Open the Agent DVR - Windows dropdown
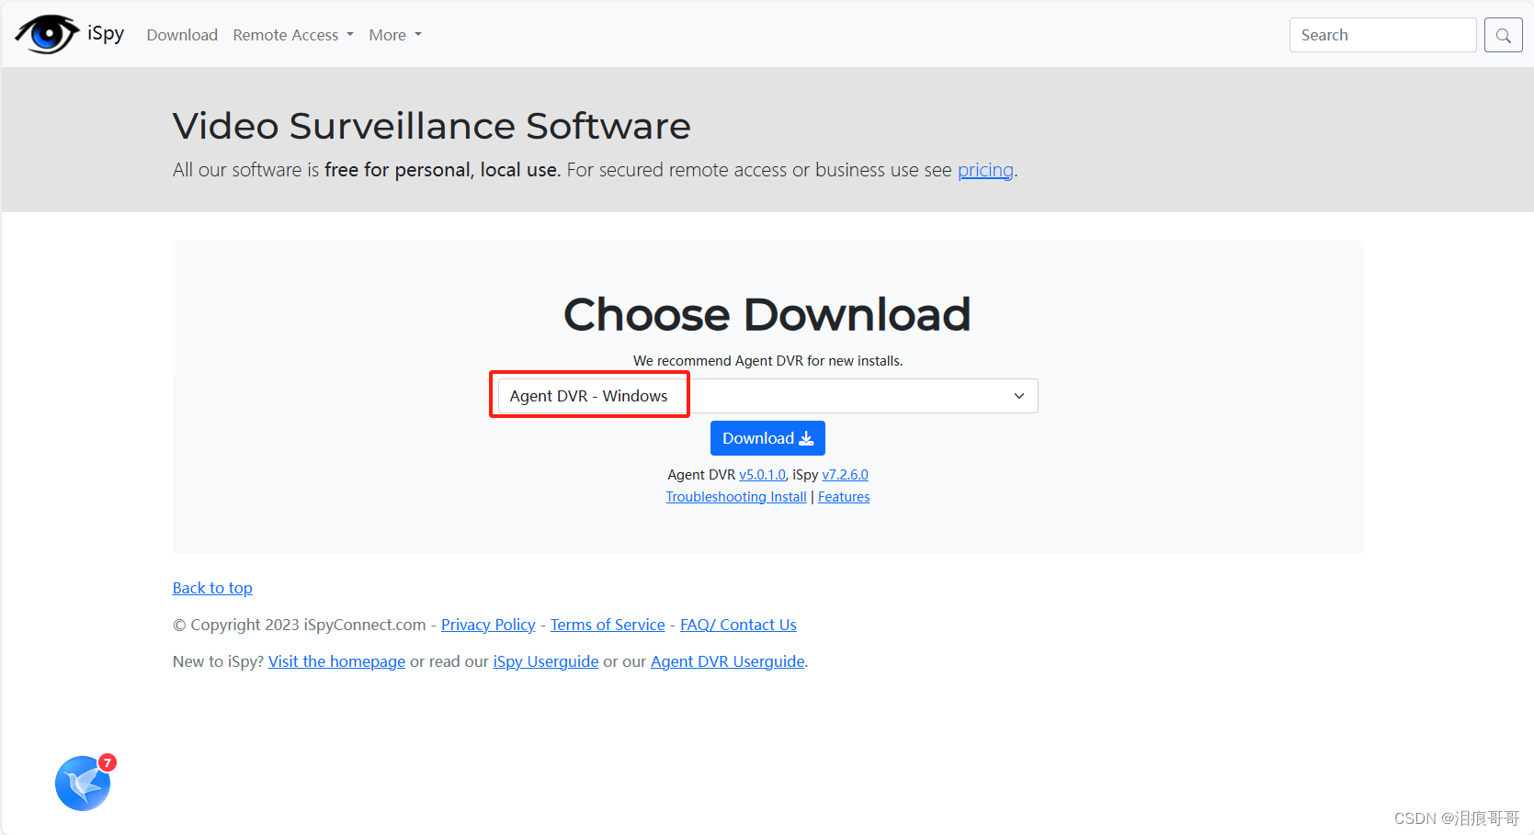This screenshot has height=835, width=1534. [767, 396]
